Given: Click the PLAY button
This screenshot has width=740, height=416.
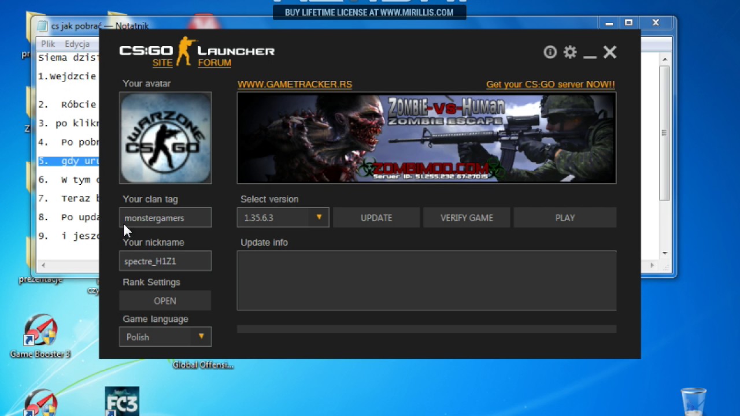Looking at the screenshot, I should point(565,218).
